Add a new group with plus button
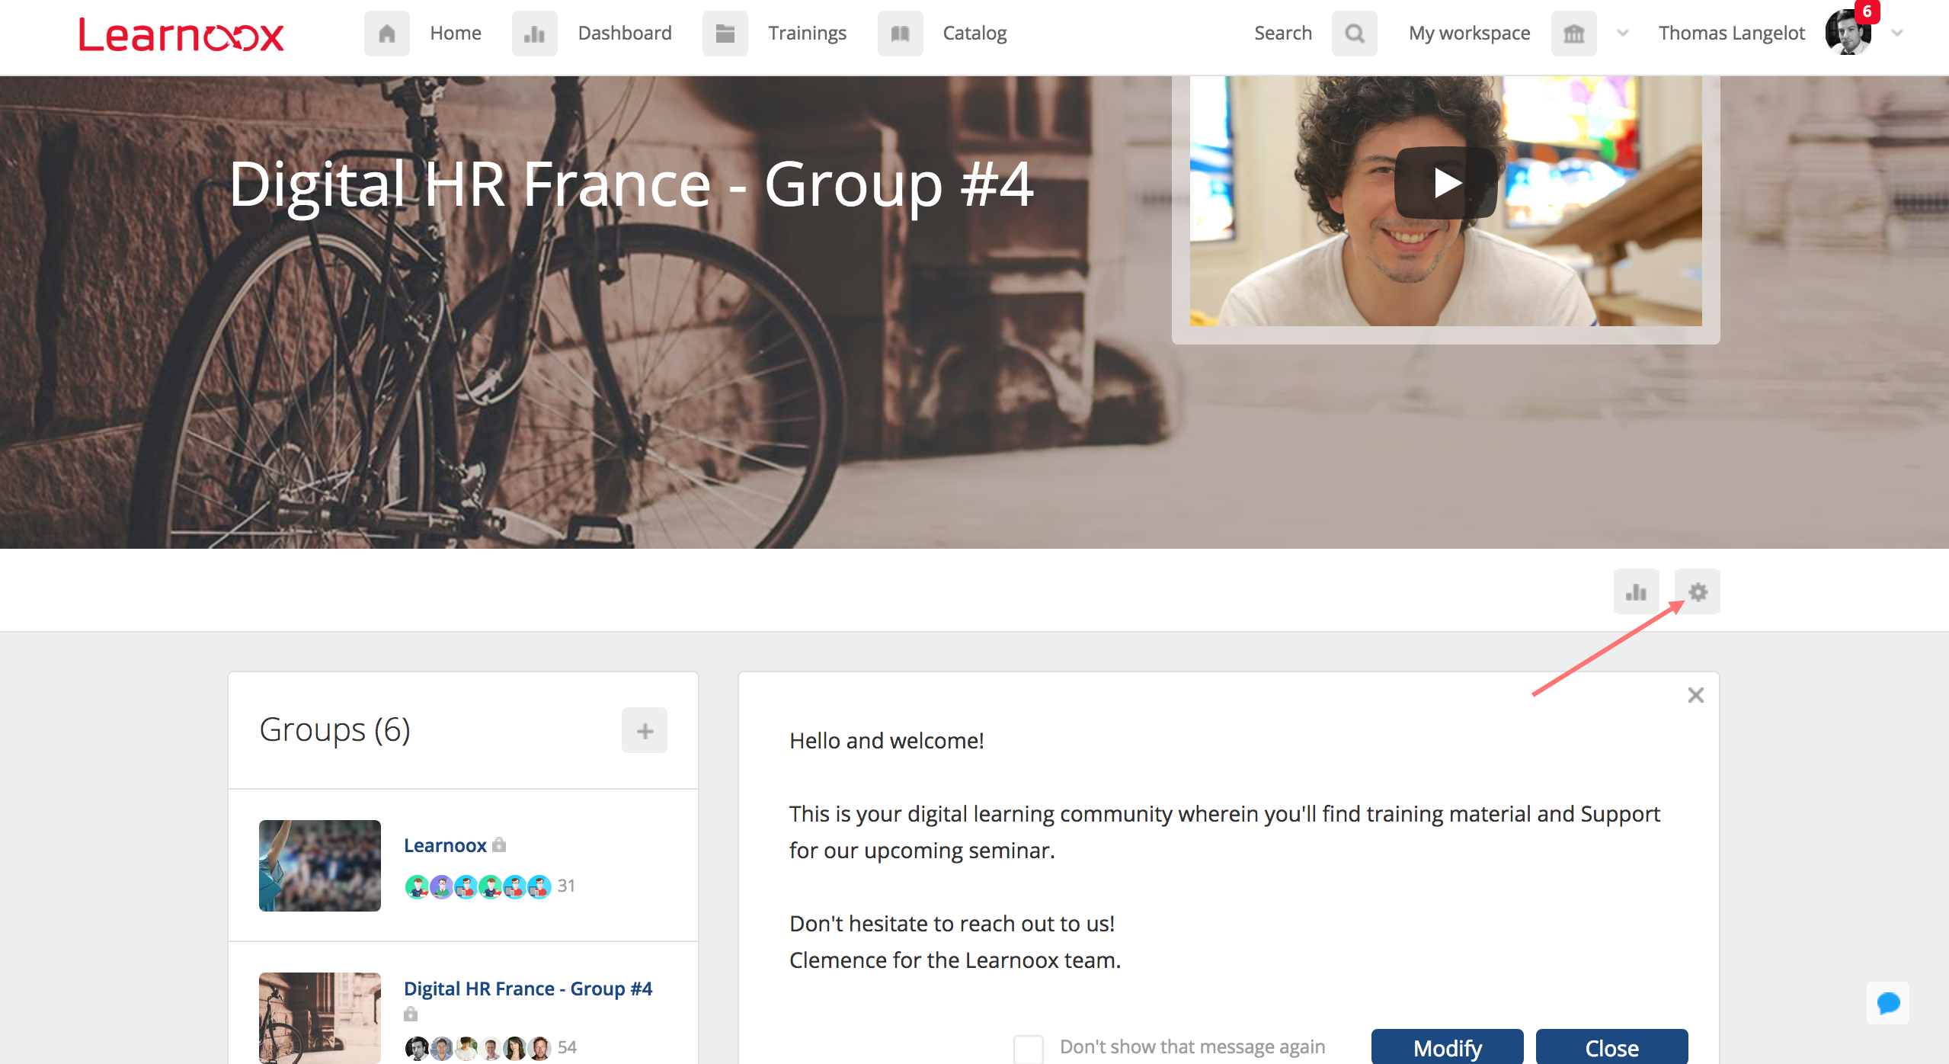 [x=644, y=730]
